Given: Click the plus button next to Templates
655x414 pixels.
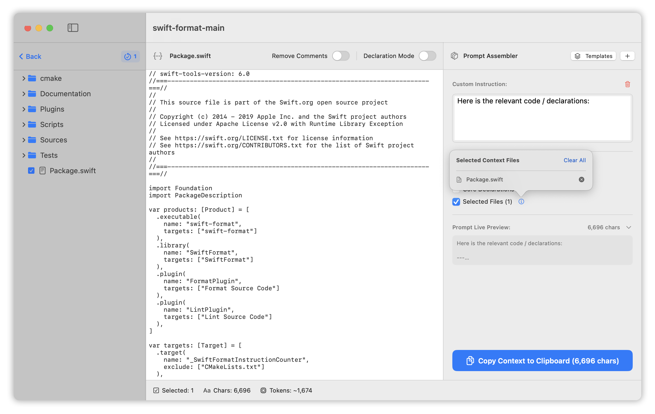Looking at the screenshot, I should click(x=628, y=56).
